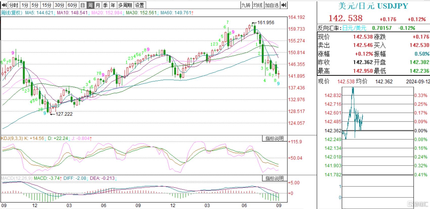Click the MA10: 148.541 legend label
This screenshot has width=430, height=209.
[72, 13]
